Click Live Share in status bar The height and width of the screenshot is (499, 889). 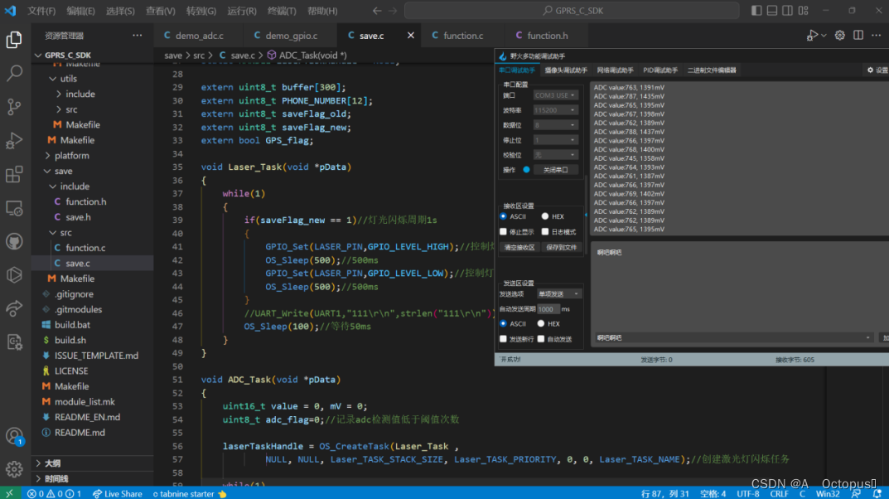click(x=118, y=493)
